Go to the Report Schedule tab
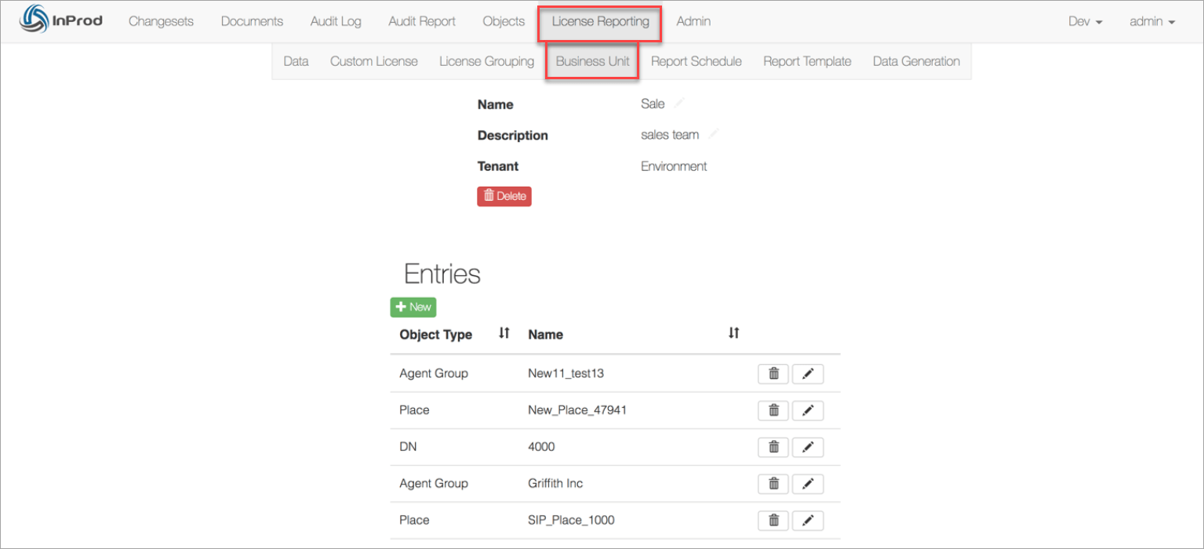Screen dimensions: 1204x549 coord(696,61)
